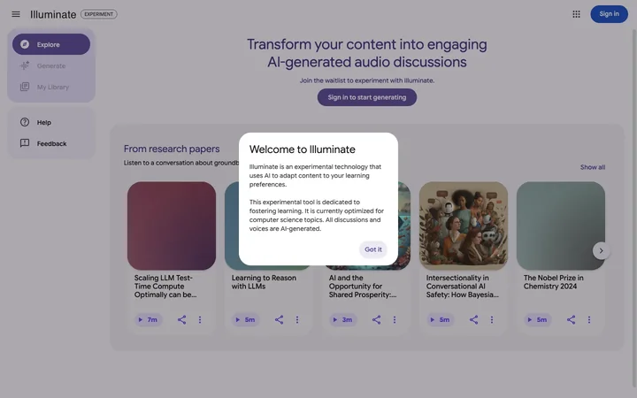Click the Learning to Reason with LLMs title
Image resolution: width=637 pixels, height=398 pixels.
point(264,282)
